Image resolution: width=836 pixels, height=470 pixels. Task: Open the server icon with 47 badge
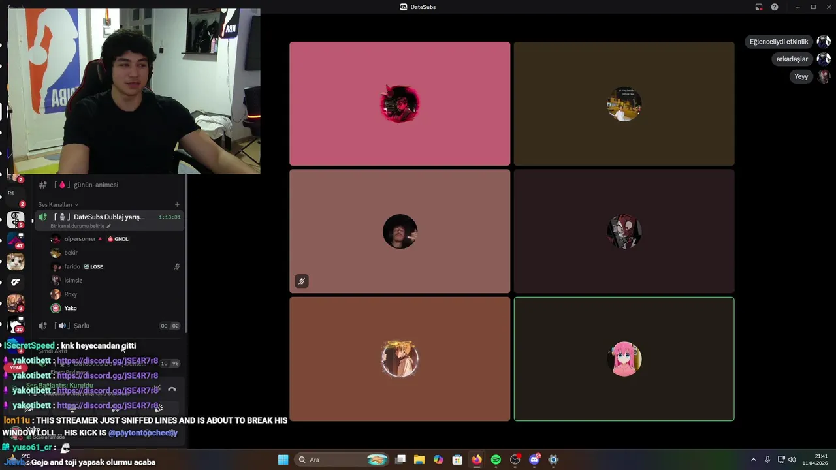(x=16, y=240)
